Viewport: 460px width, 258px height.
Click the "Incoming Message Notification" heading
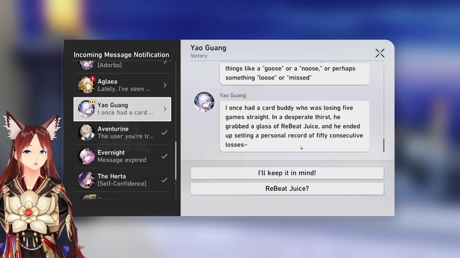[121, 55]
